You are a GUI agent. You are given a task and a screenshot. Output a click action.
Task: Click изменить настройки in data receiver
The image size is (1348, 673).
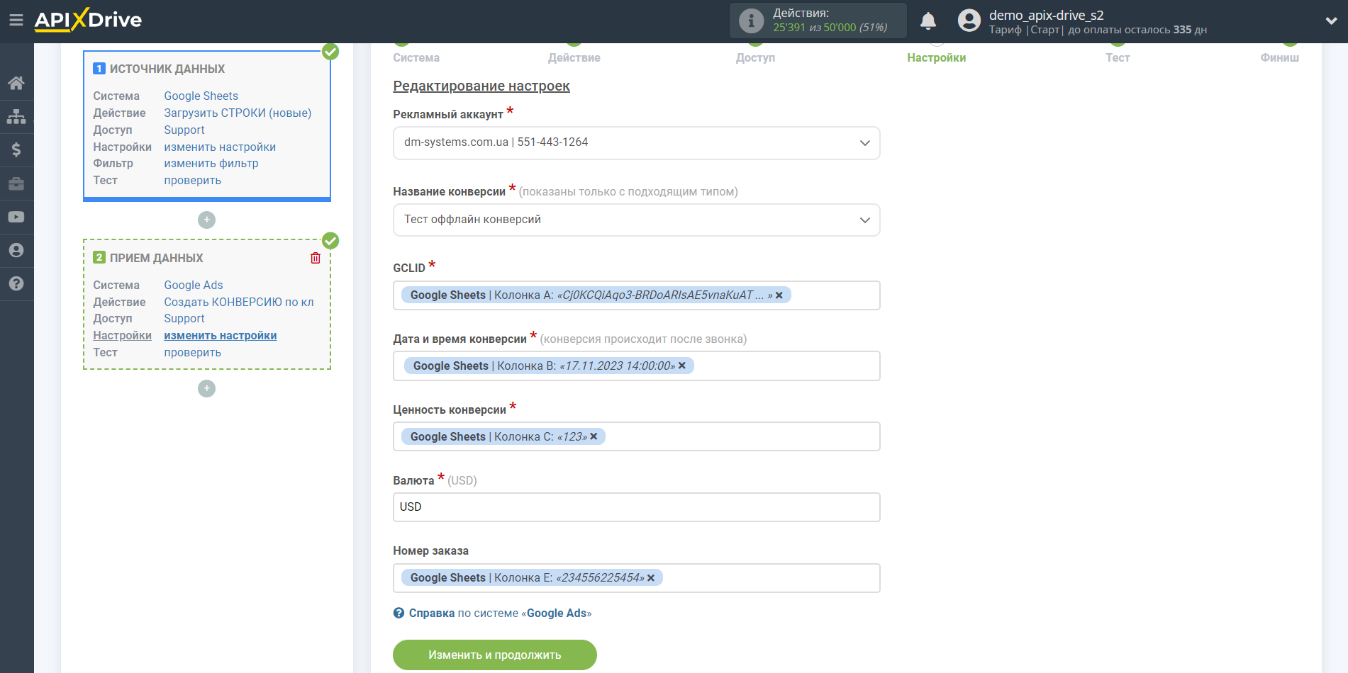(220, 335)
